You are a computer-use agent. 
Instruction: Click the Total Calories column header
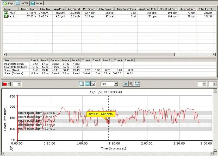coord(106,9)
